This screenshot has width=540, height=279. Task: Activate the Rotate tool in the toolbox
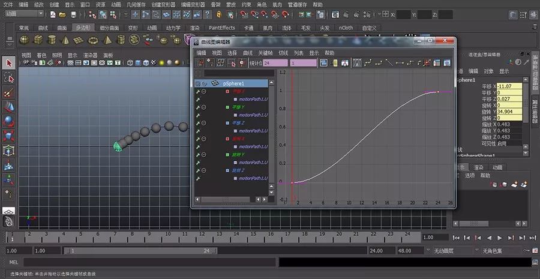pyautogui.click(x=9, y=121)
